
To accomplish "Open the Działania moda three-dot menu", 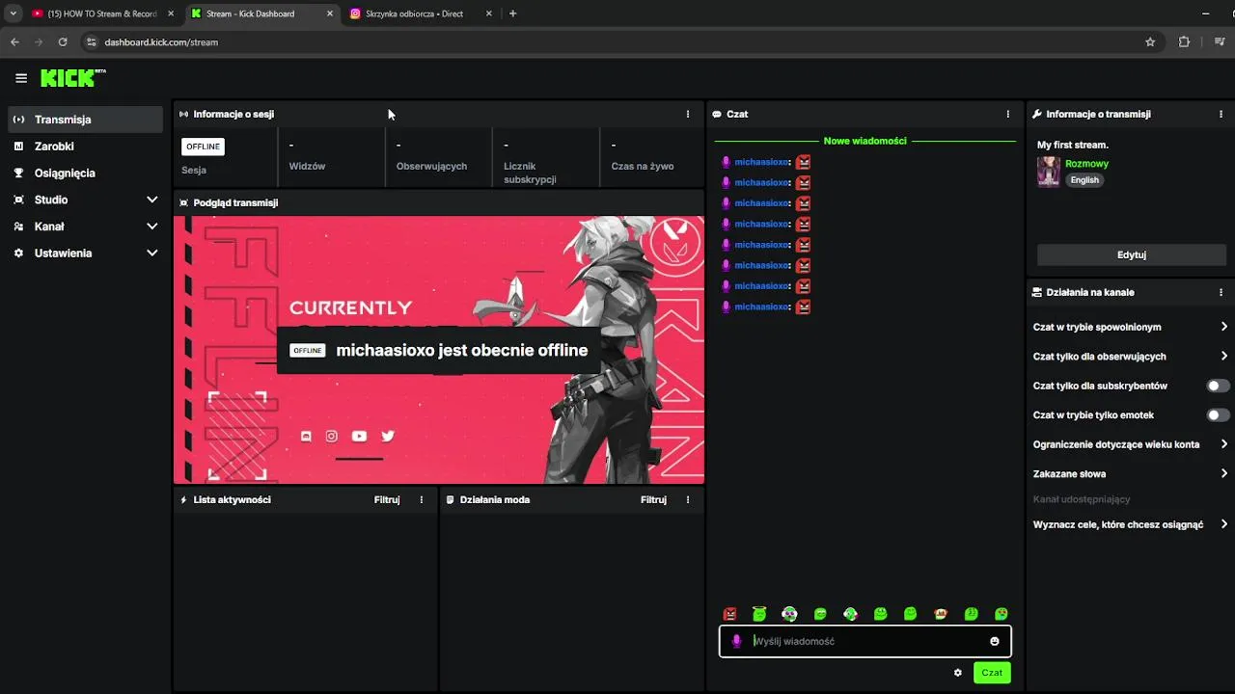I will tap(688, 499).
